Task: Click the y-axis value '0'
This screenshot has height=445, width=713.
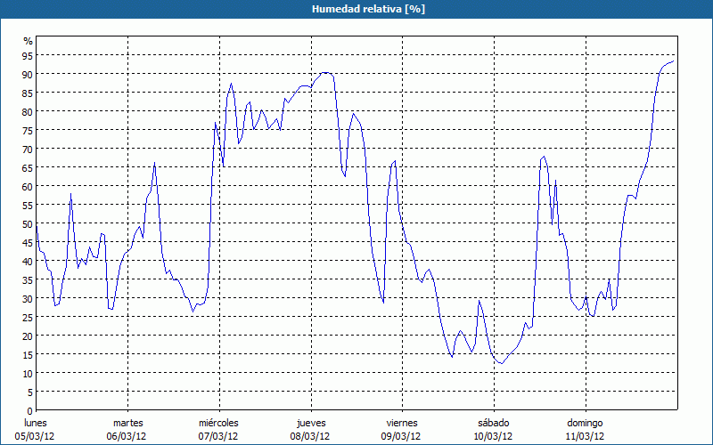Action: click(30, 411)
